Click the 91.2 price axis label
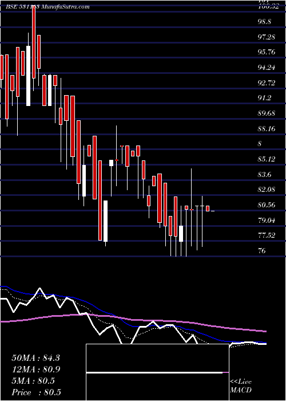This screenshot has width=286, height=401. (264, 98)
